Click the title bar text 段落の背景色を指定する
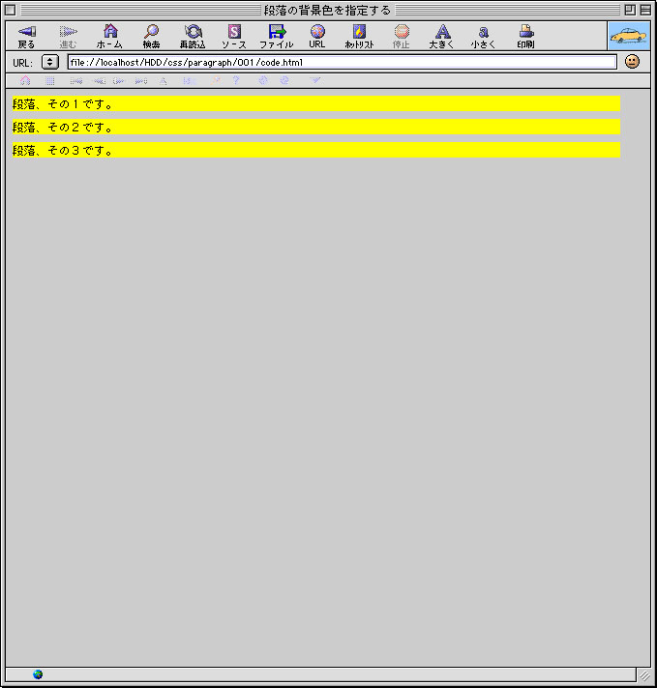The width and height of the screenshot is (657, 688). click(327, 10)
